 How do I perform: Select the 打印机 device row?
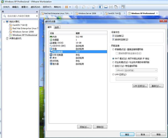[78, 61]
